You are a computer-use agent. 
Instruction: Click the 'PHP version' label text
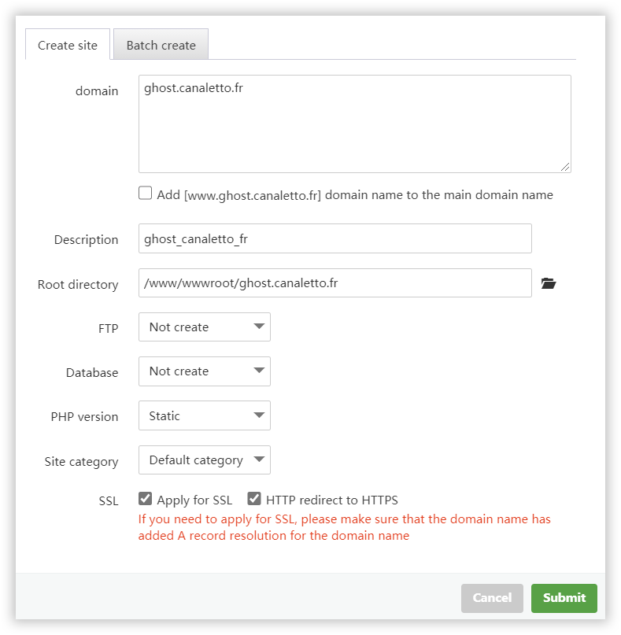click(x=84, y=417)
